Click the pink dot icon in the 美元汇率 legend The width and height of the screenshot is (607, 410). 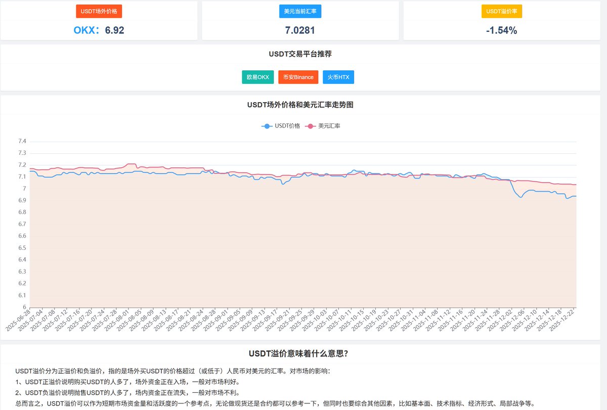pyautogui.click(x=310, y=125)
